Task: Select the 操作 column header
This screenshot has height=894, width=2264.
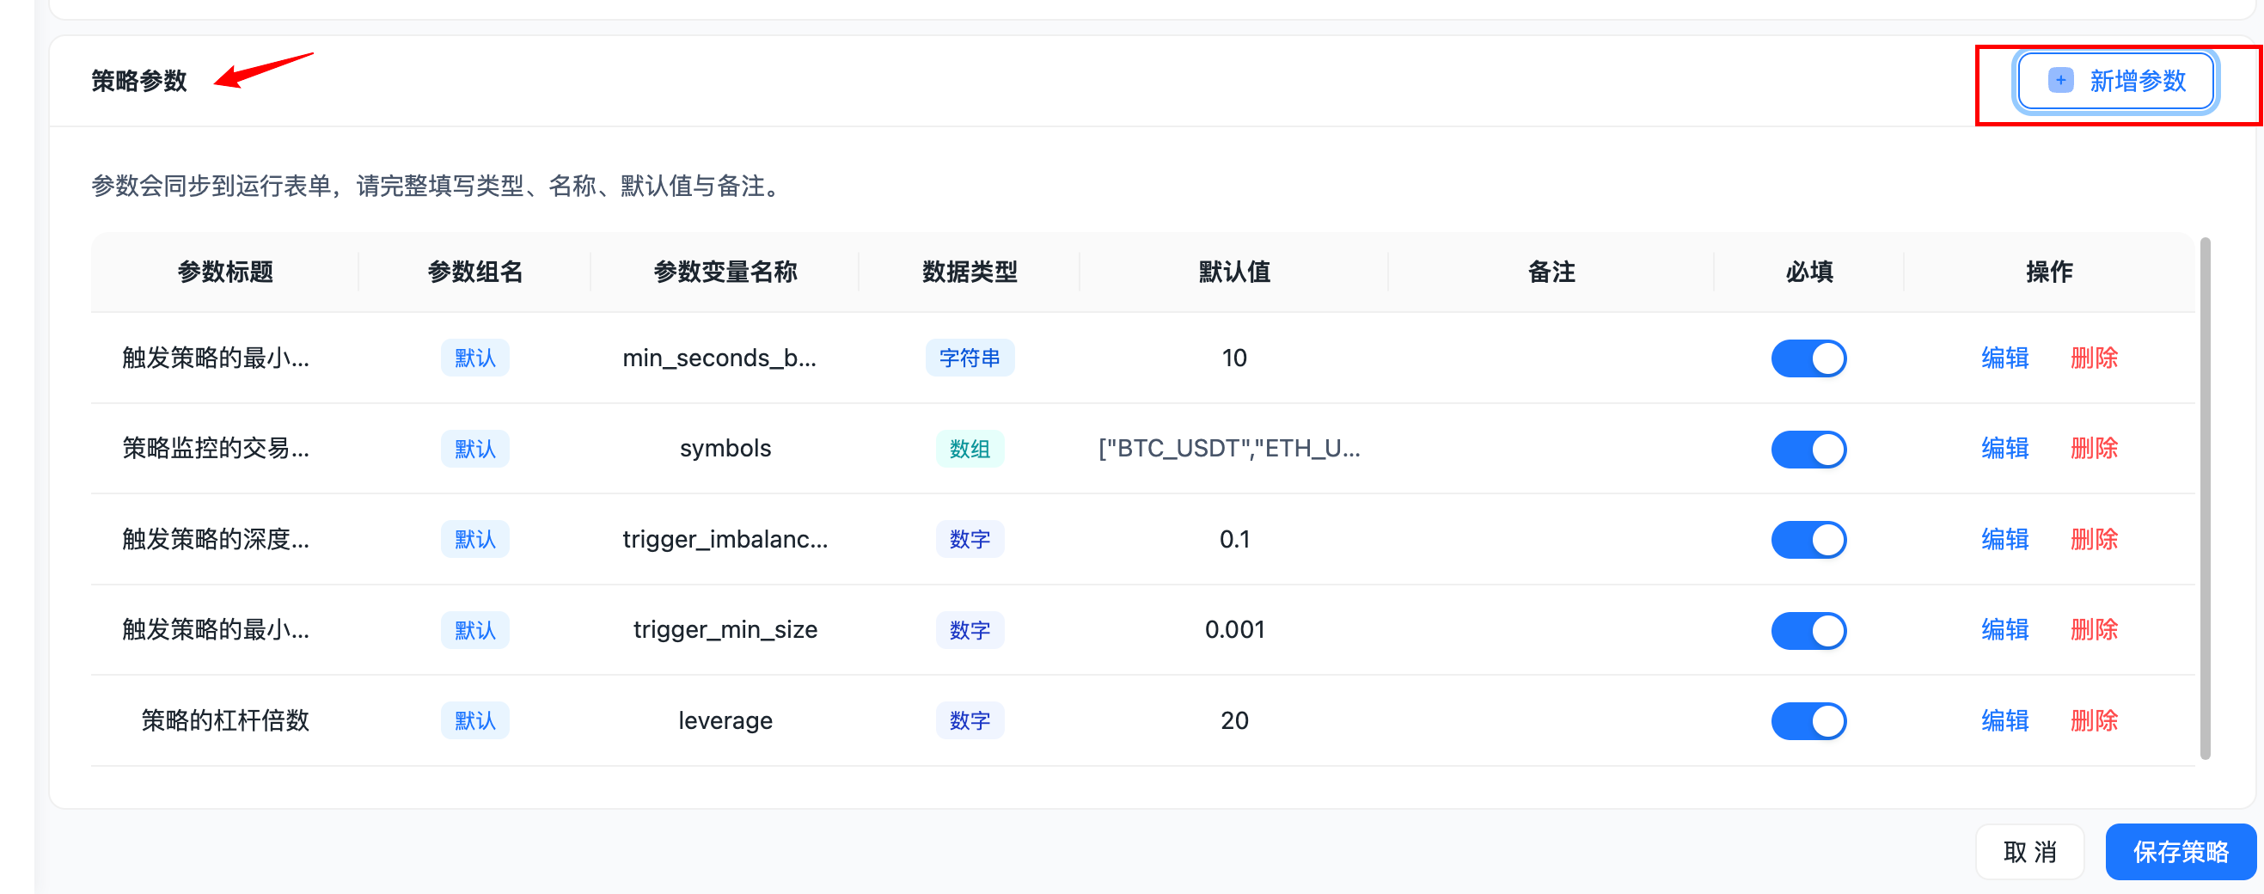Action: coord(2050,272)
